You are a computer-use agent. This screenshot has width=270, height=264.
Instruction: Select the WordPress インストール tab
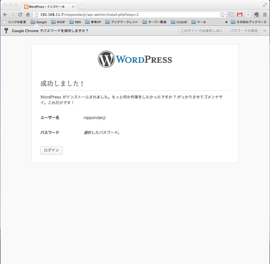point(47,6)
